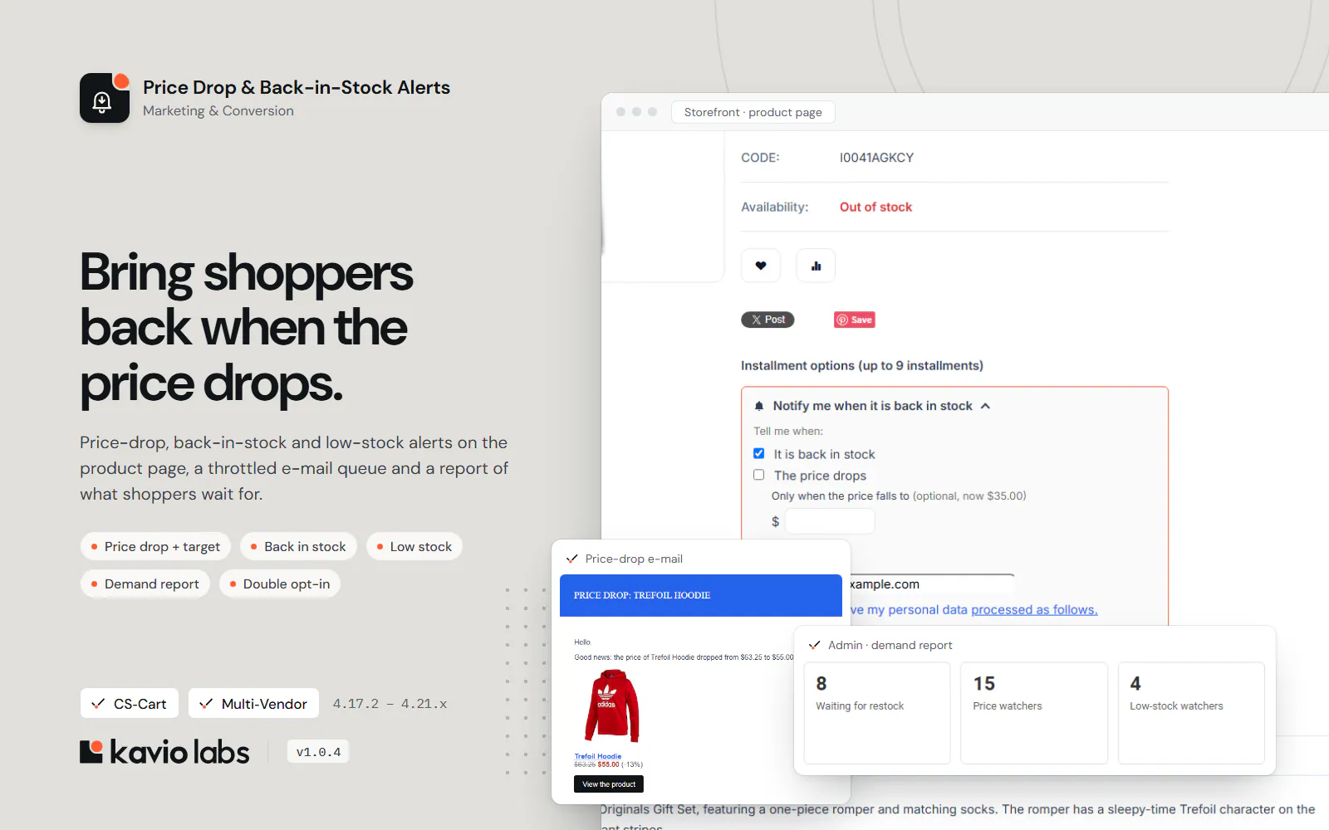Click the Double opt-in feature pill
This screenshot has width=1329, height=830.
(280, 583)
